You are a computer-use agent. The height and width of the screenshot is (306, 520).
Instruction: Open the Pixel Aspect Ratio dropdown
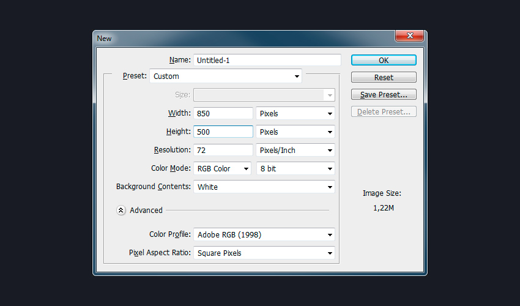[x=264, y=253]
